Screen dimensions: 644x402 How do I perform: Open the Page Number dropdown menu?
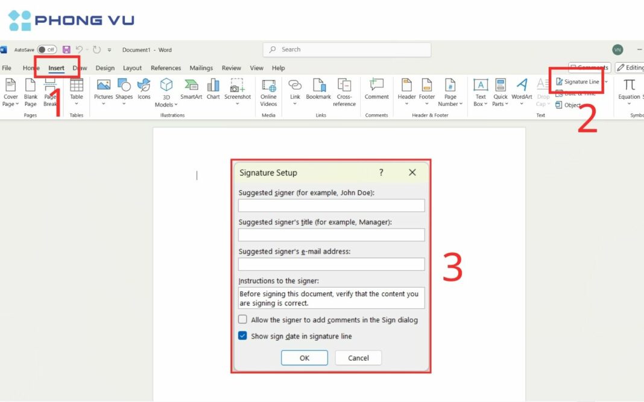pos(450,93)
